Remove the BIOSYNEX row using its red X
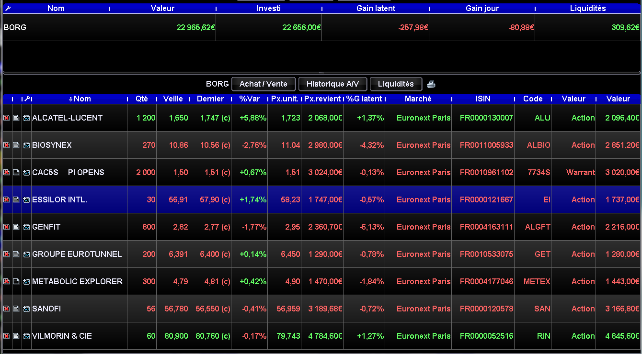This screenshot has height=354, width=642. coord(7,145)
